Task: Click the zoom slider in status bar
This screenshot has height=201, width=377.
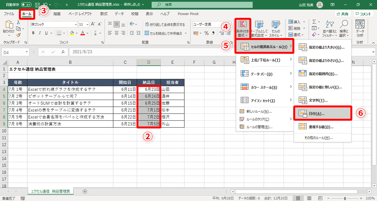Action: click(x=345, y=198)
